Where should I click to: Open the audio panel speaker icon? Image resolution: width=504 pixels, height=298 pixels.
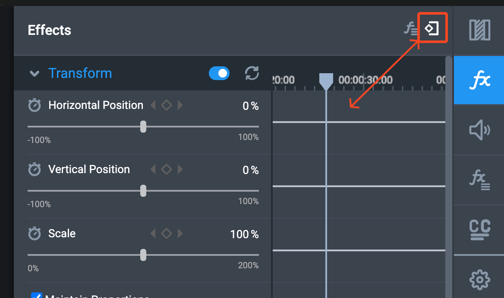[479, 130]
